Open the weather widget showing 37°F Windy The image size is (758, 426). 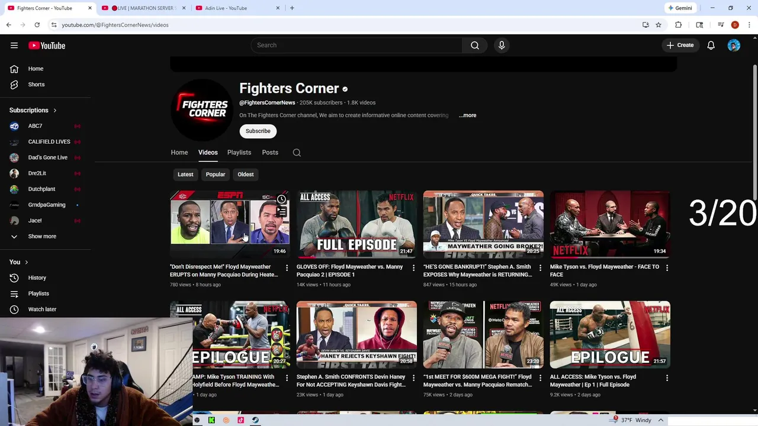[631, 420]
